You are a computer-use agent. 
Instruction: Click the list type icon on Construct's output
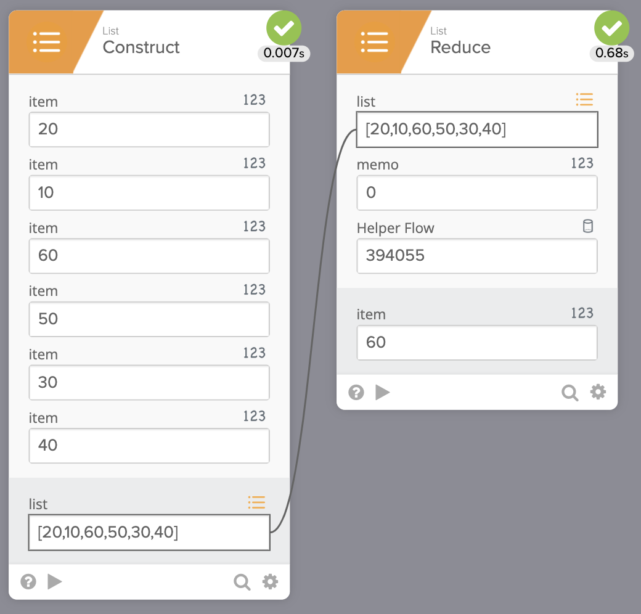click(x=256, y=502)
